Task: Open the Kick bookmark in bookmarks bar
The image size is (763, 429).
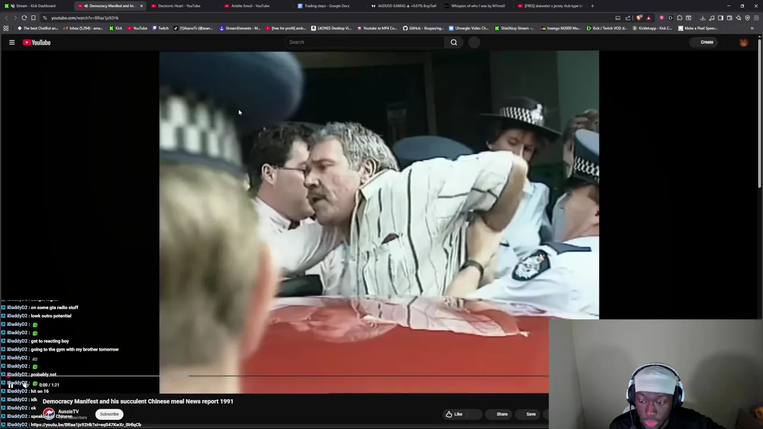Action: pyautogui.click(x=116, y=28)
